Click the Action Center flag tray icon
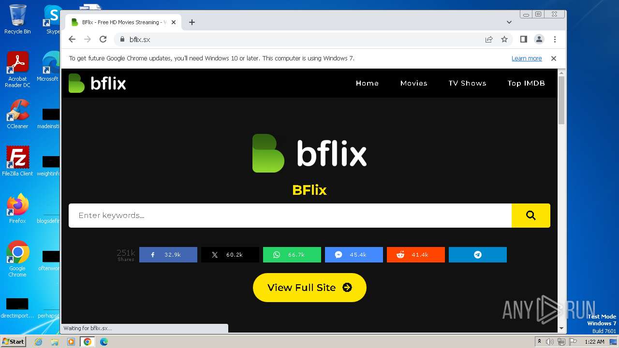The image size is (619, 348). click(x=573, y=342)
